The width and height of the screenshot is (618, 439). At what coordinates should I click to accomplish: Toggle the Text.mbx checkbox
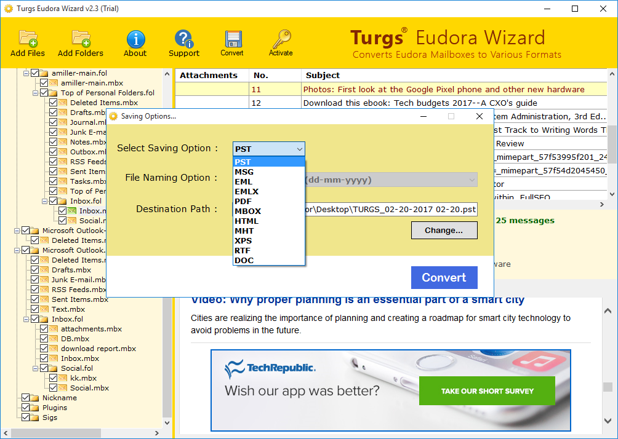point(34,309)
